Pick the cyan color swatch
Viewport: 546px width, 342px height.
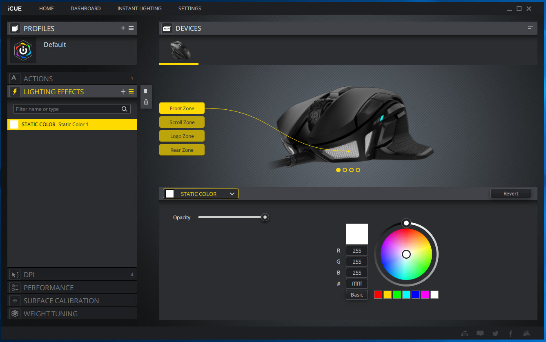pyautogui.click(x=406, y=295)
